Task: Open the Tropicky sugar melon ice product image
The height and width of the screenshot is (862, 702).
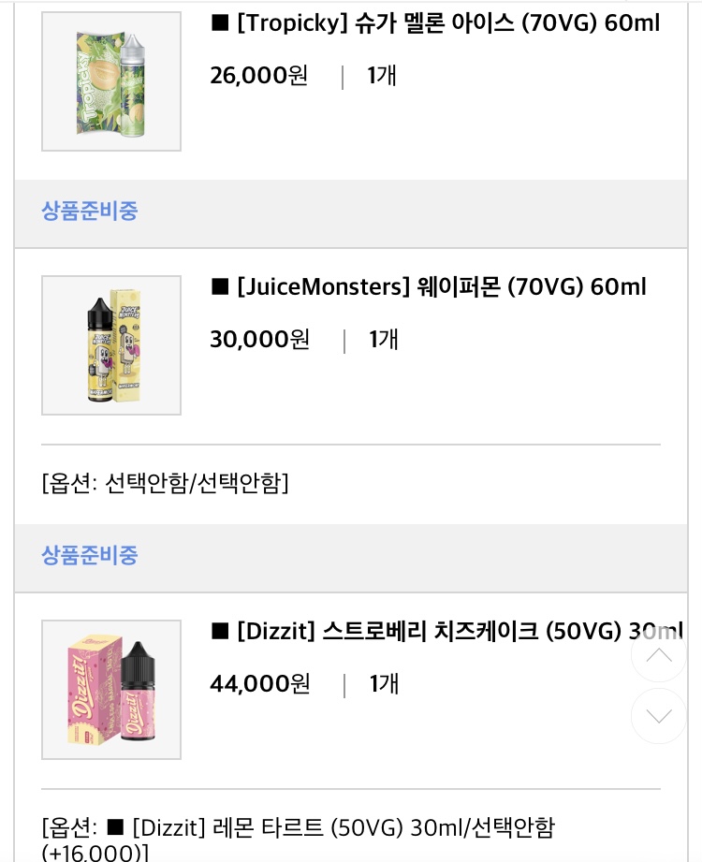Action: pos(111,81)
